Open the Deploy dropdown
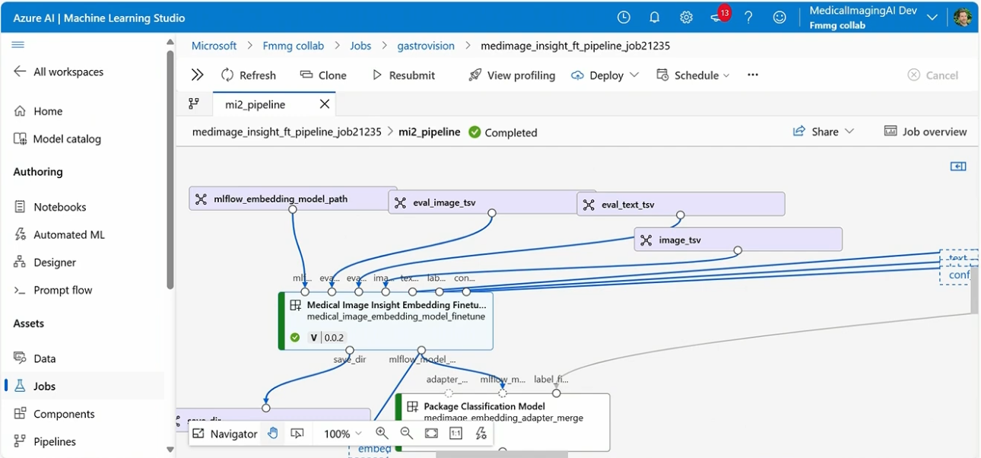Image resolution: width=981 pixels, height=458 pixels. coord(605,75)
